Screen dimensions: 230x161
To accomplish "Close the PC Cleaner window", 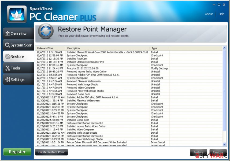I will click(224, 5).
